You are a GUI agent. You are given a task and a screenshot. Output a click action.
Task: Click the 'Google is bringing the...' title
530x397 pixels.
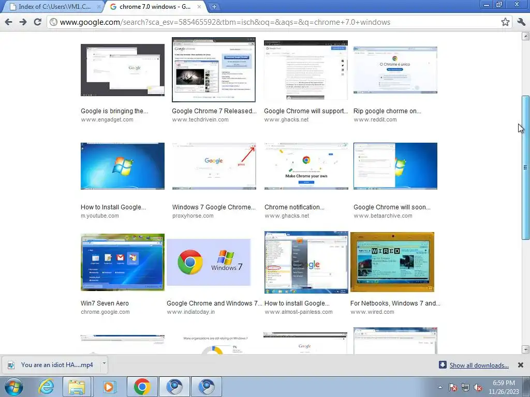114,111
